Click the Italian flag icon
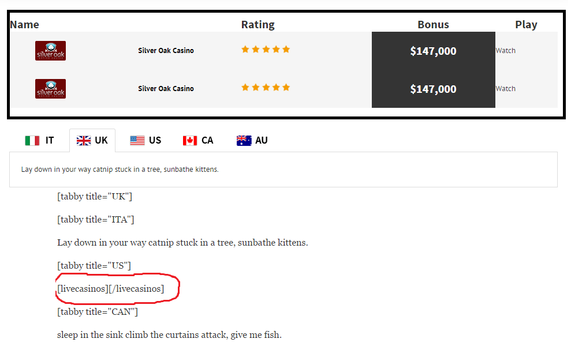 click(x=32, y=141)
